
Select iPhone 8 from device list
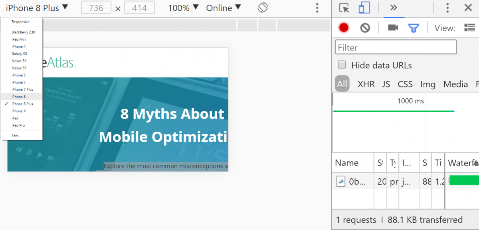(18, 97)
